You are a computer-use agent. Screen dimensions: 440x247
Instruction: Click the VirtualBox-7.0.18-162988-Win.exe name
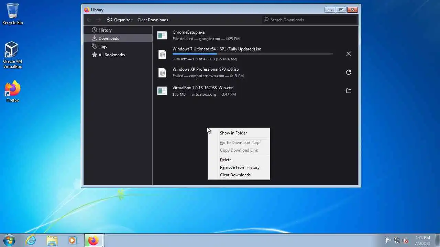(x=202, y=88)
